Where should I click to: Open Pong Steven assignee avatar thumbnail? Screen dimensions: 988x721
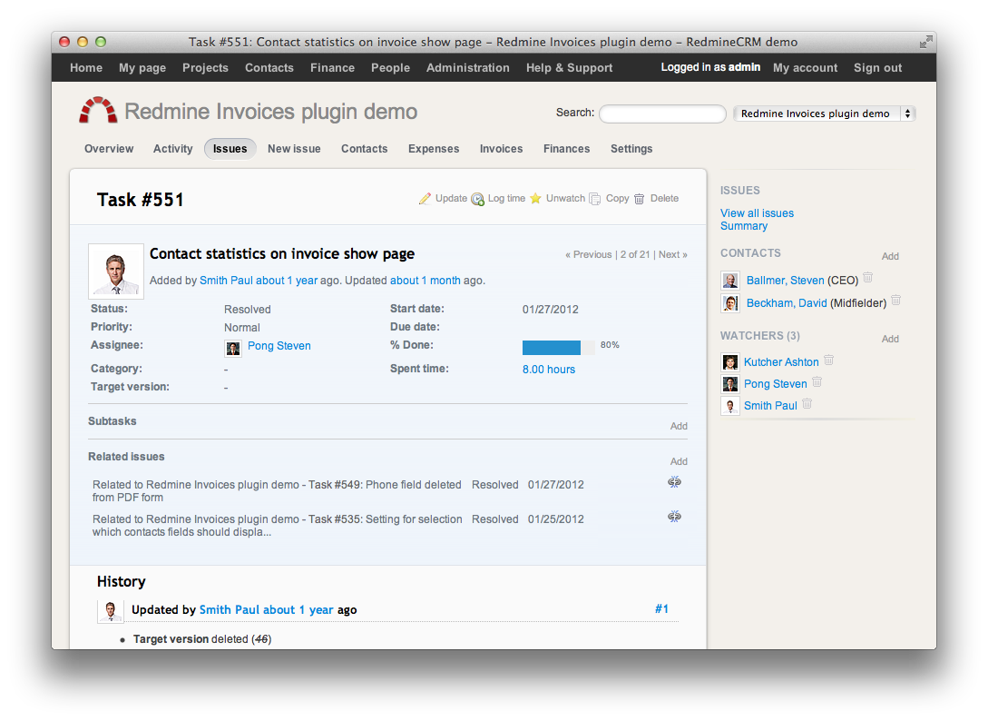tap(233, 347)
